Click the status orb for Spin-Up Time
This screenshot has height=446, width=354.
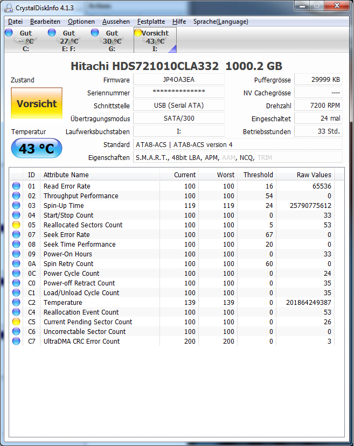click(x=16, y=205)
